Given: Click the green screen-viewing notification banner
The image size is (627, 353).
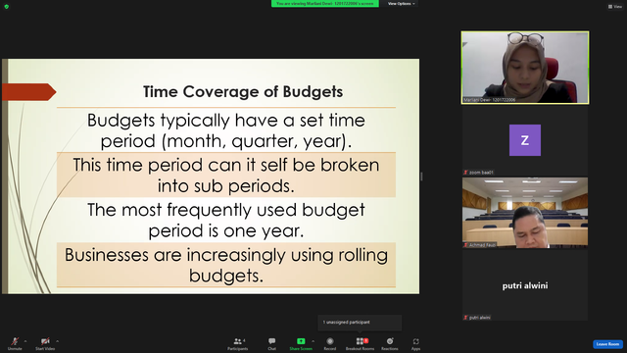Looking at the screenshot, I should tap(325, 4).
